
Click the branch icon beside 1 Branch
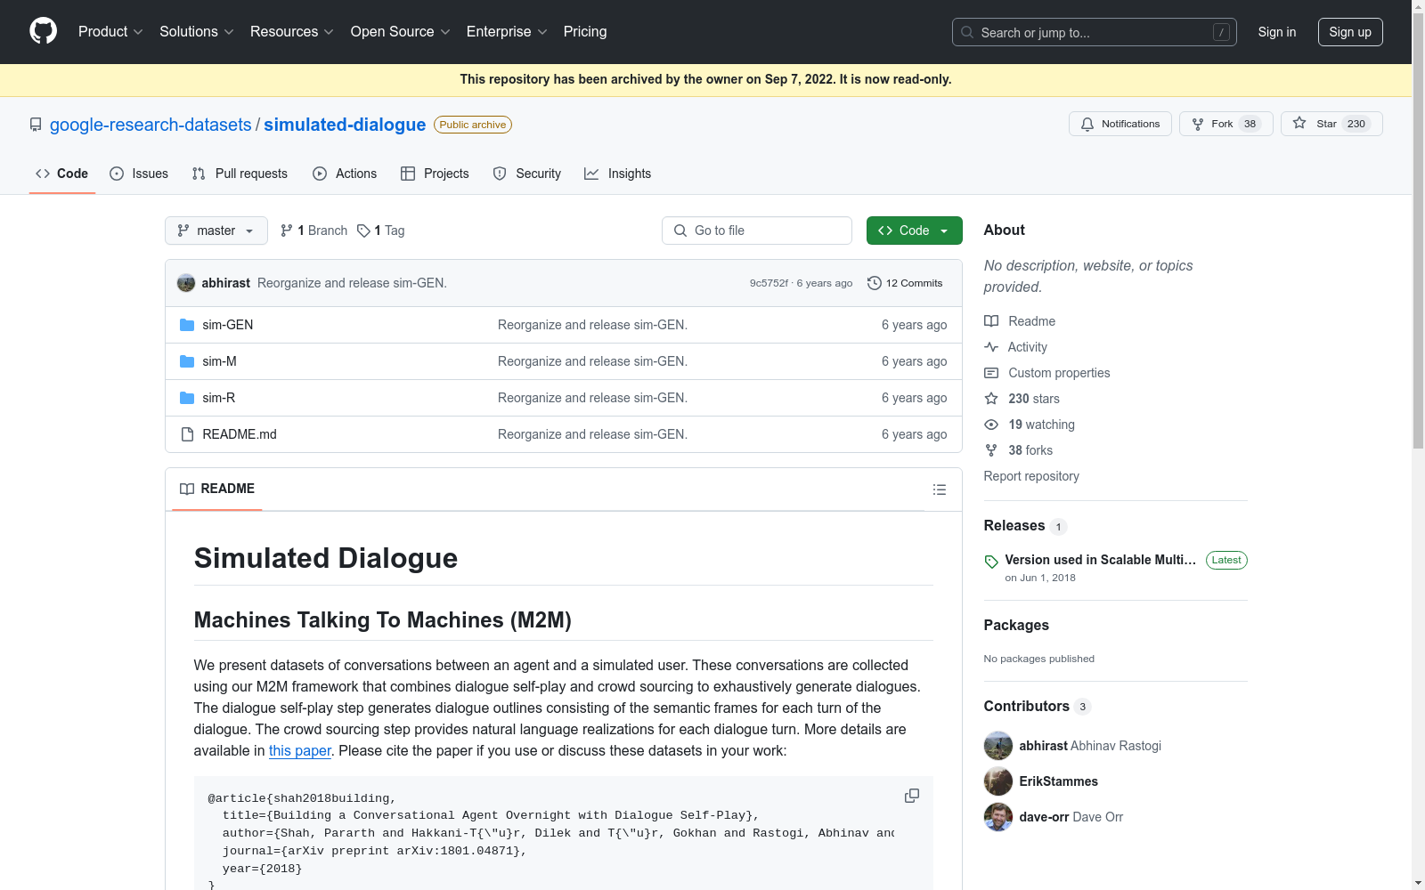287,231
